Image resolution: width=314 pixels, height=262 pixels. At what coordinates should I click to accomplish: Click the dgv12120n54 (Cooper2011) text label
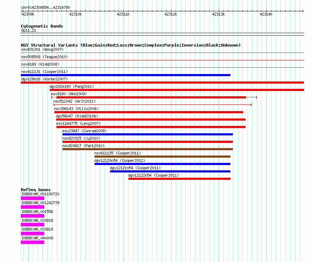pos(120,160)
